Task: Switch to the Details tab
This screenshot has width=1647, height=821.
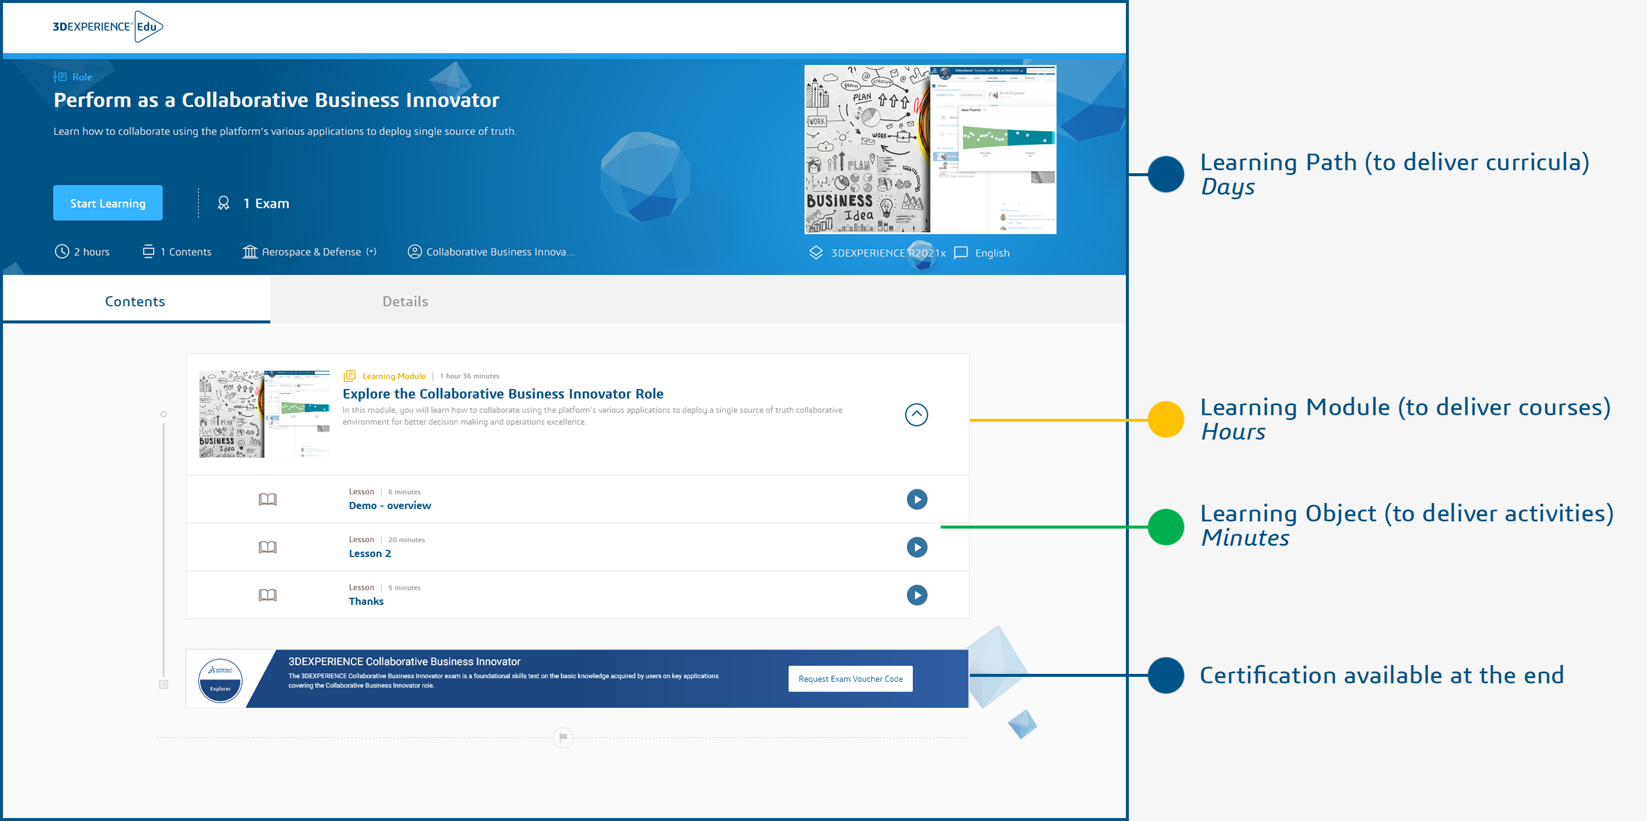Action: [405, 301]
